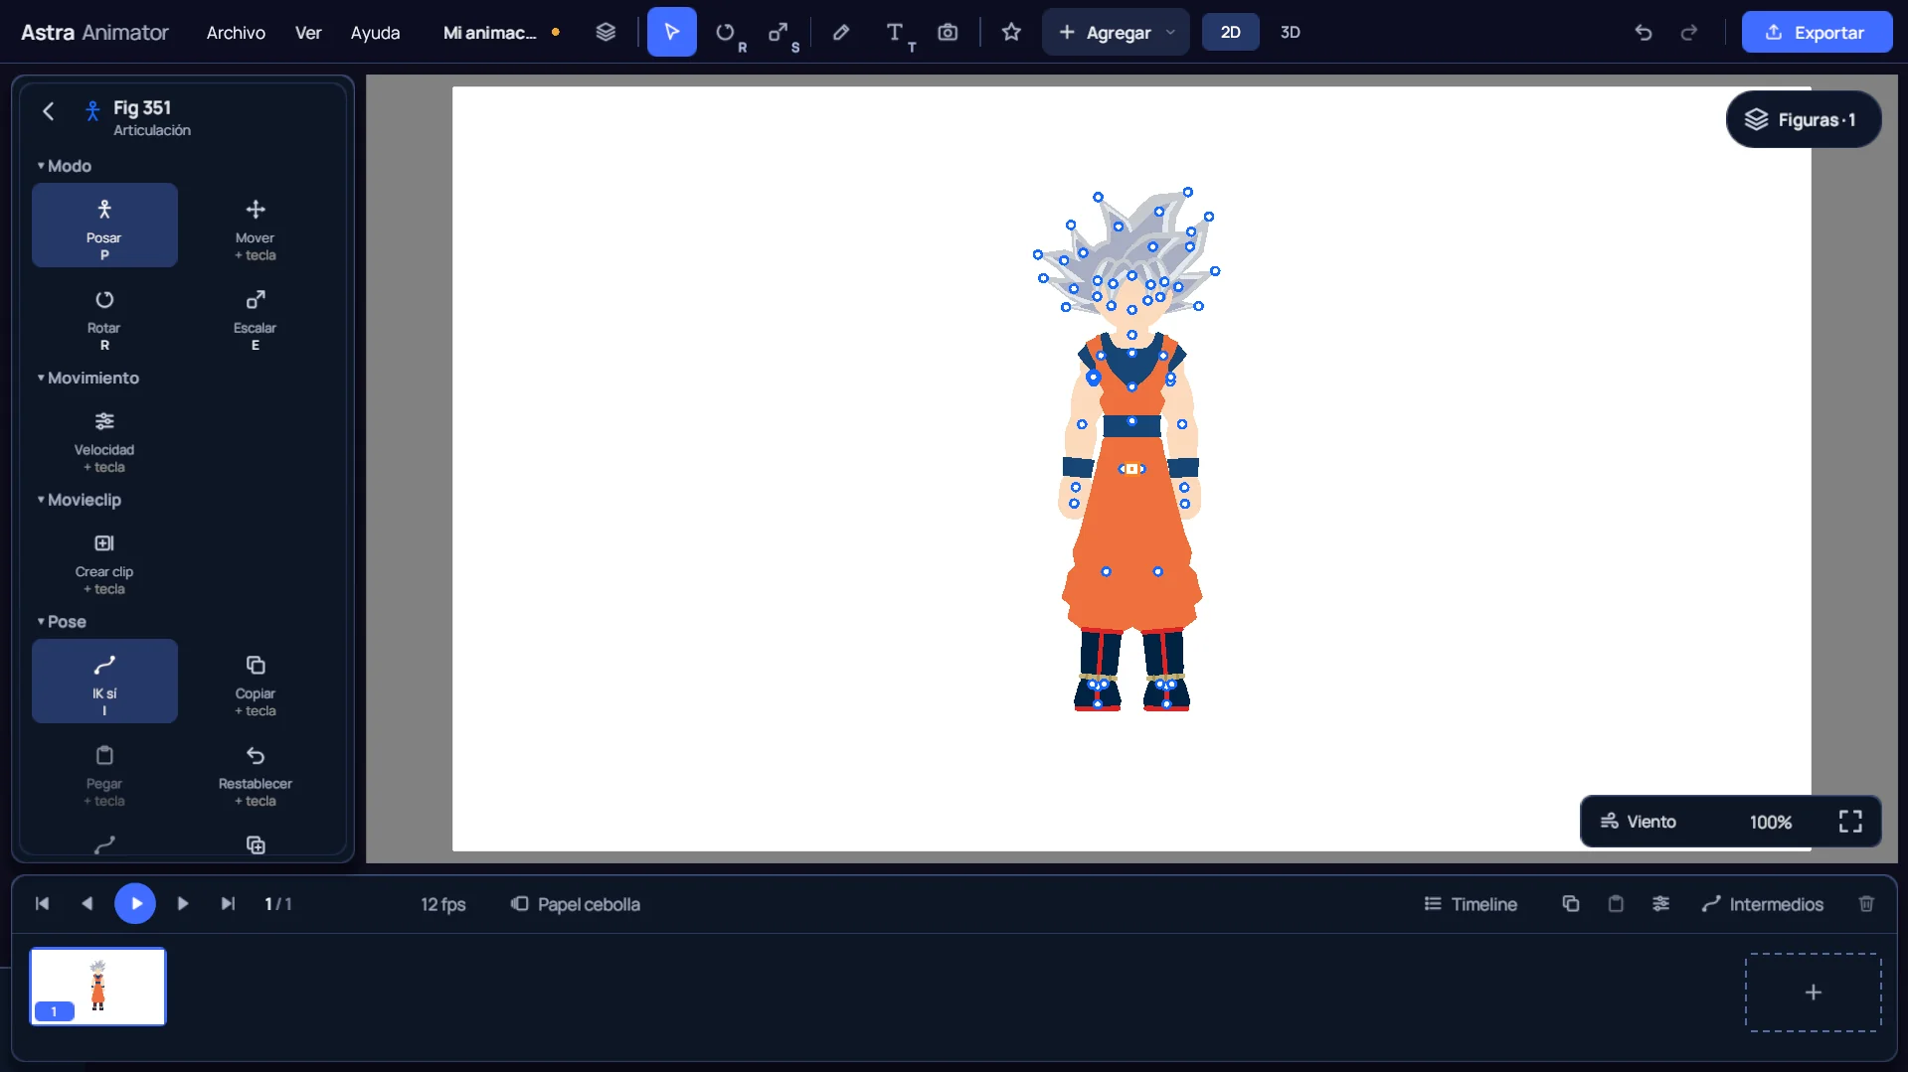Screen dimensions: 1908x1072
Task: Select the pencil draw tool
Action: point(841,32)
